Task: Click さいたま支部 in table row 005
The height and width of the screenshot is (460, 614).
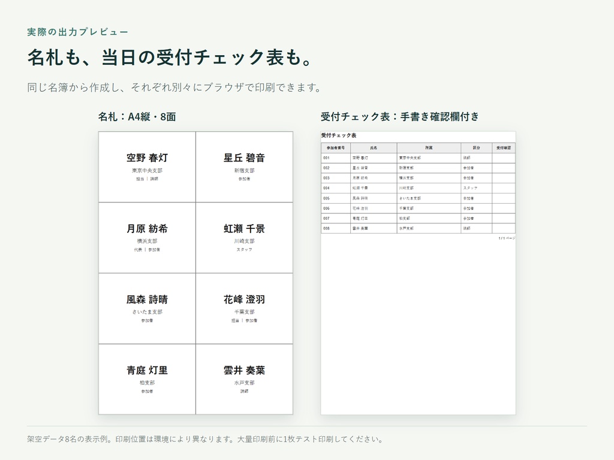Action: tap(410, 198)
